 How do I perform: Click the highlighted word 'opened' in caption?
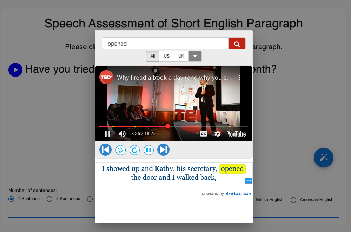pos(232,168)
